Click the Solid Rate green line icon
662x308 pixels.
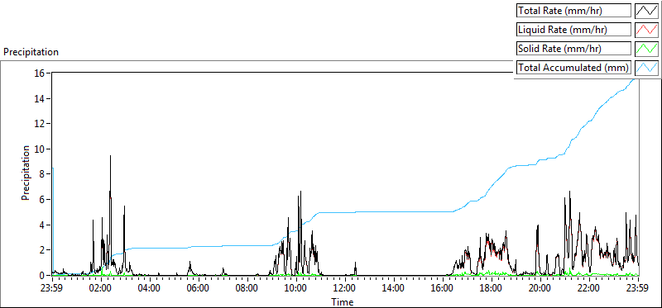click(646, 49)
